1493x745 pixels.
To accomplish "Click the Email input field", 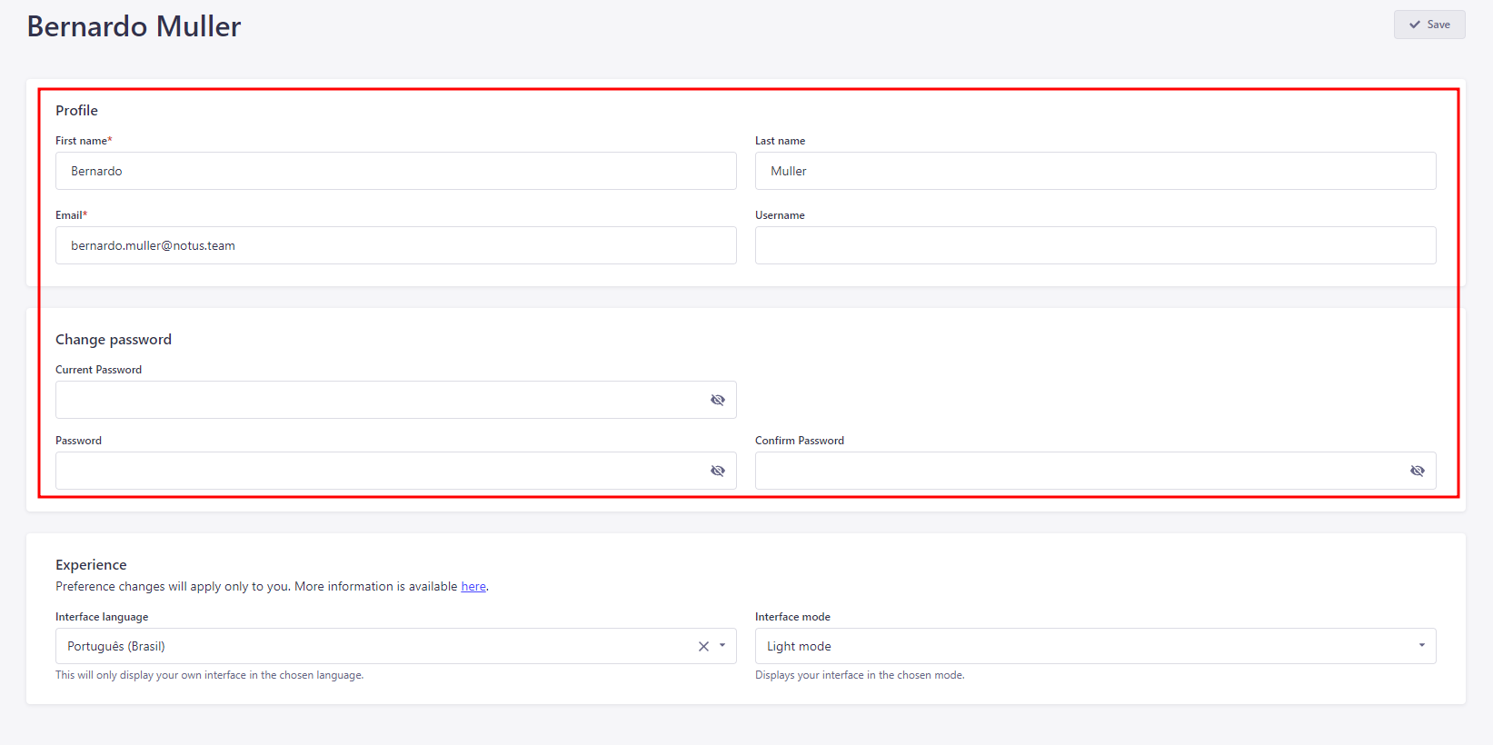I will 396,245.
